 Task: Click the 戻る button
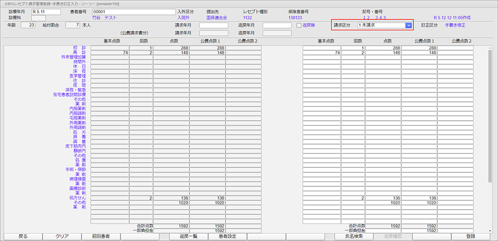click(x=23, y=237)
